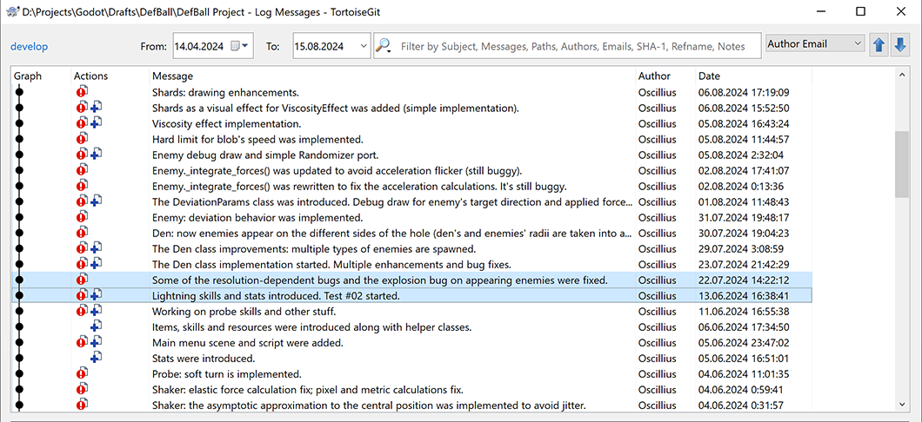Click the blue up arrow button
This screenshot has width=922, height=422.
point(879,45)
